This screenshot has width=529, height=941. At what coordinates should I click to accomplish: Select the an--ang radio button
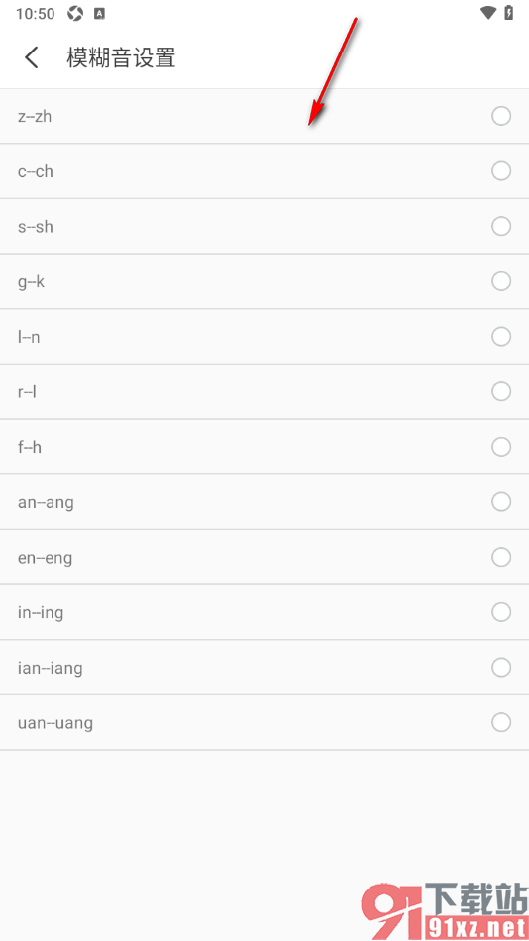501,502
